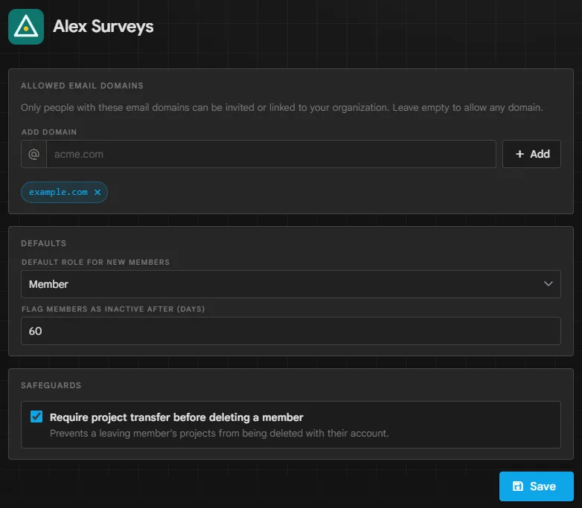Open the default role dropdown showing Member
The width and height of the screenshot is (582, 508).
click(x=291, y=284)
